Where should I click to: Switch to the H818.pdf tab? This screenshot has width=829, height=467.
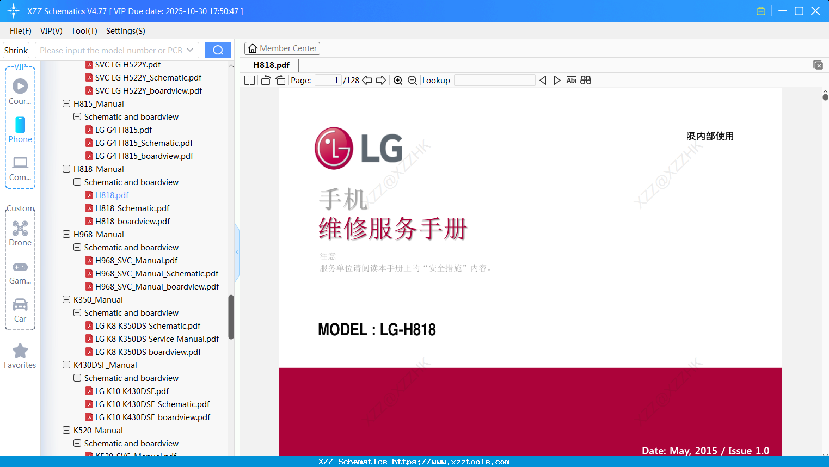pyautogui.click(x=271, y=65)
